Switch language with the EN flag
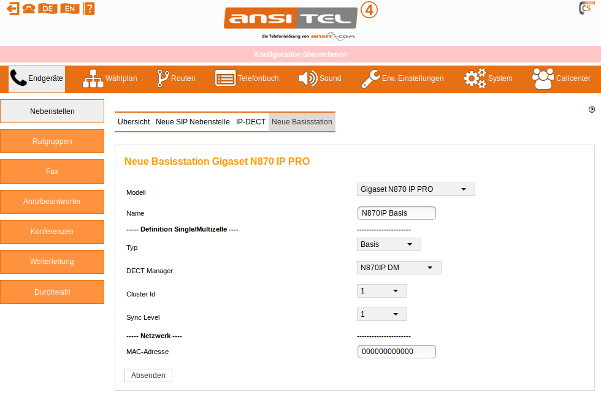 click(x=69, y=9)
